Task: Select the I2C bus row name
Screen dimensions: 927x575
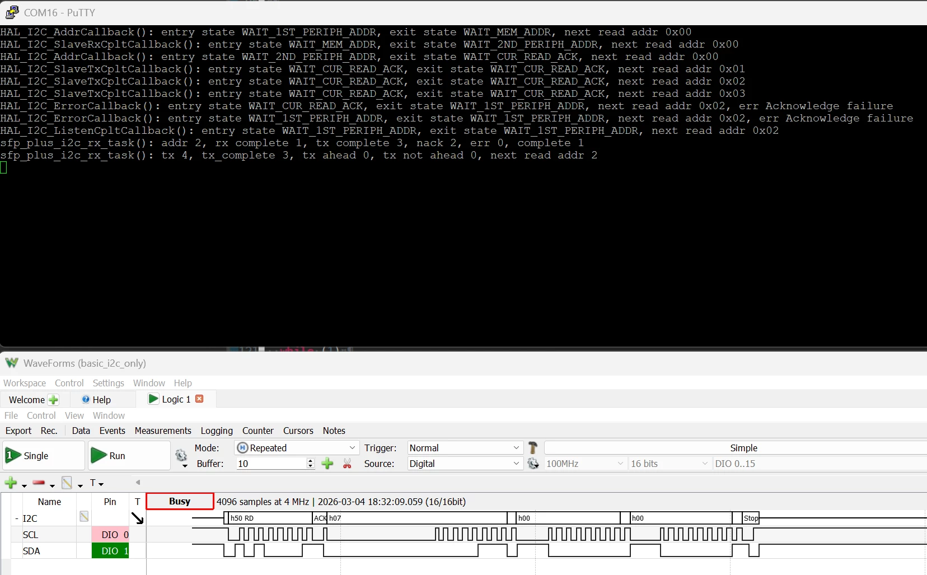Action: (30, 518)
